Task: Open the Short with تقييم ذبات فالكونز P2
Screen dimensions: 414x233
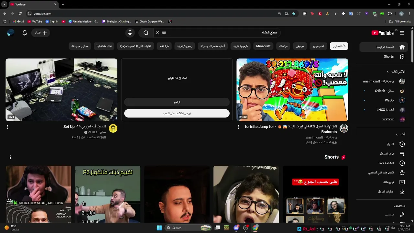Action: [x=108, y=194]
